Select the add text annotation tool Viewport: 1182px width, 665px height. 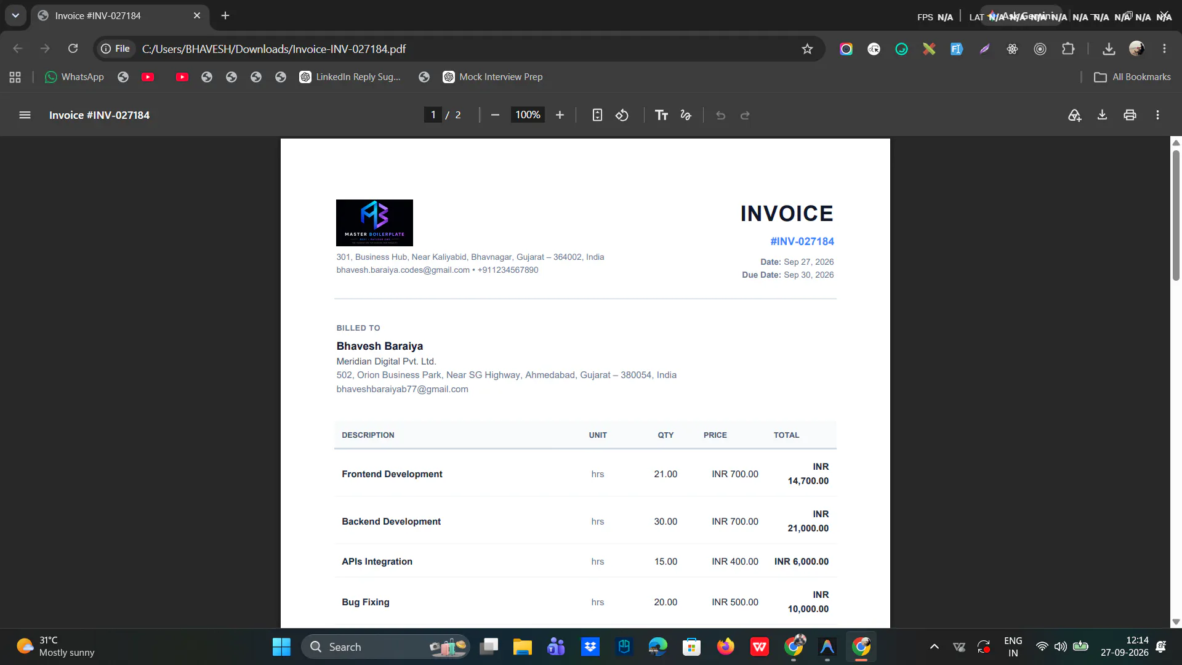pos(661,115)
